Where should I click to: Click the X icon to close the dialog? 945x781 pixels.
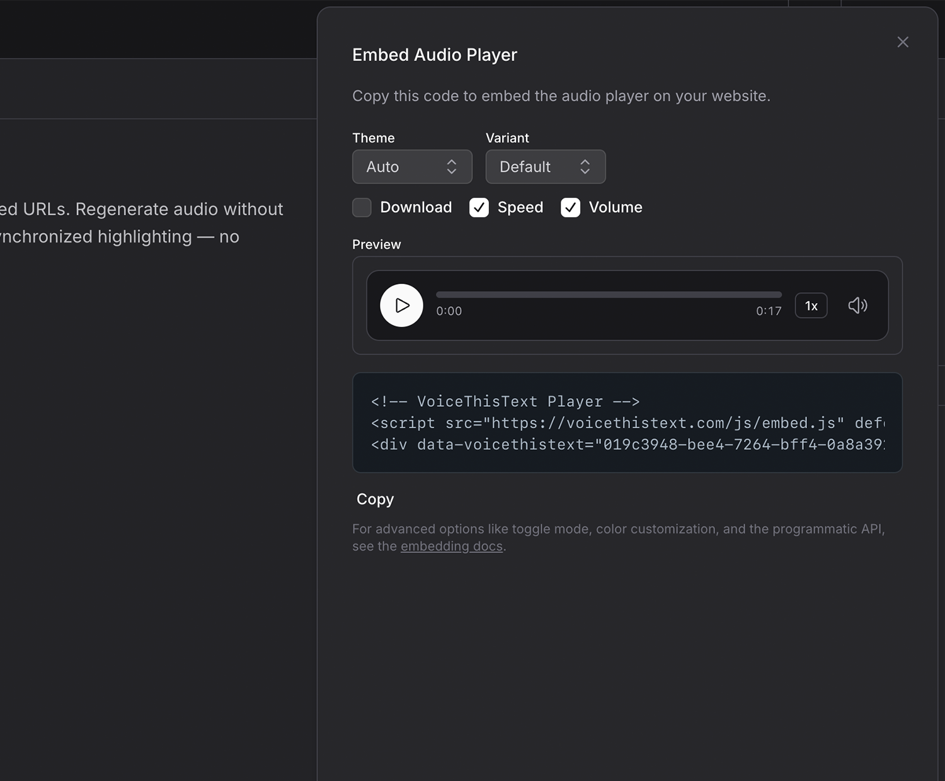coord(903,42)
